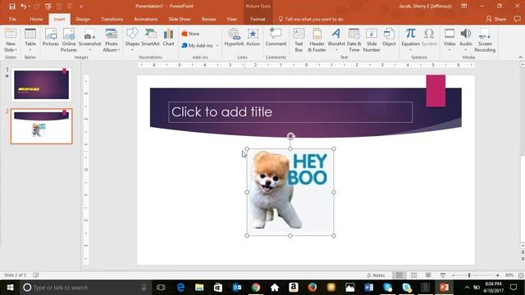Click the rotation handle above the picture

(290, 136)
